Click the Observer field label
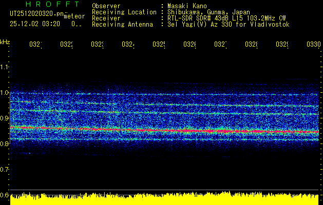323x205 pixels. [x=106, y=6]
